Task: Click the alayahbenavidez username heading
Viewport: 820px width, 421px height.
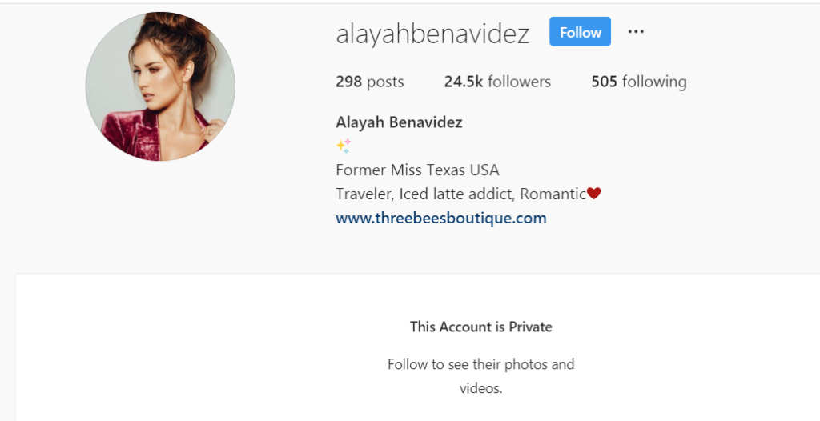Action: pyautogui.click(x=432, y=34)
